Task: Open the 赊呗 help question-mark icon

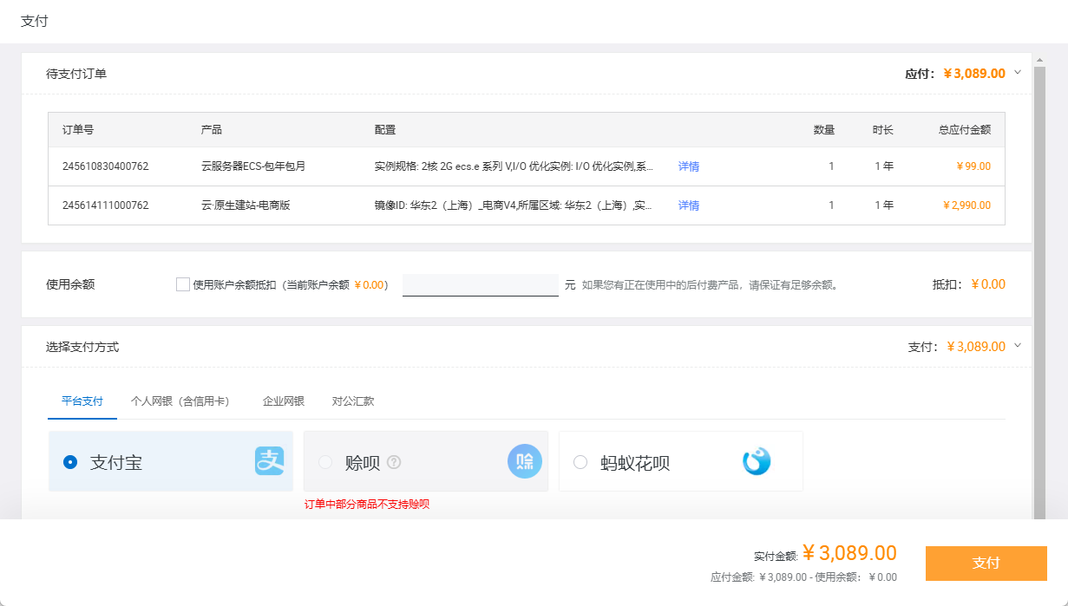Action: [x=394, y=462]
